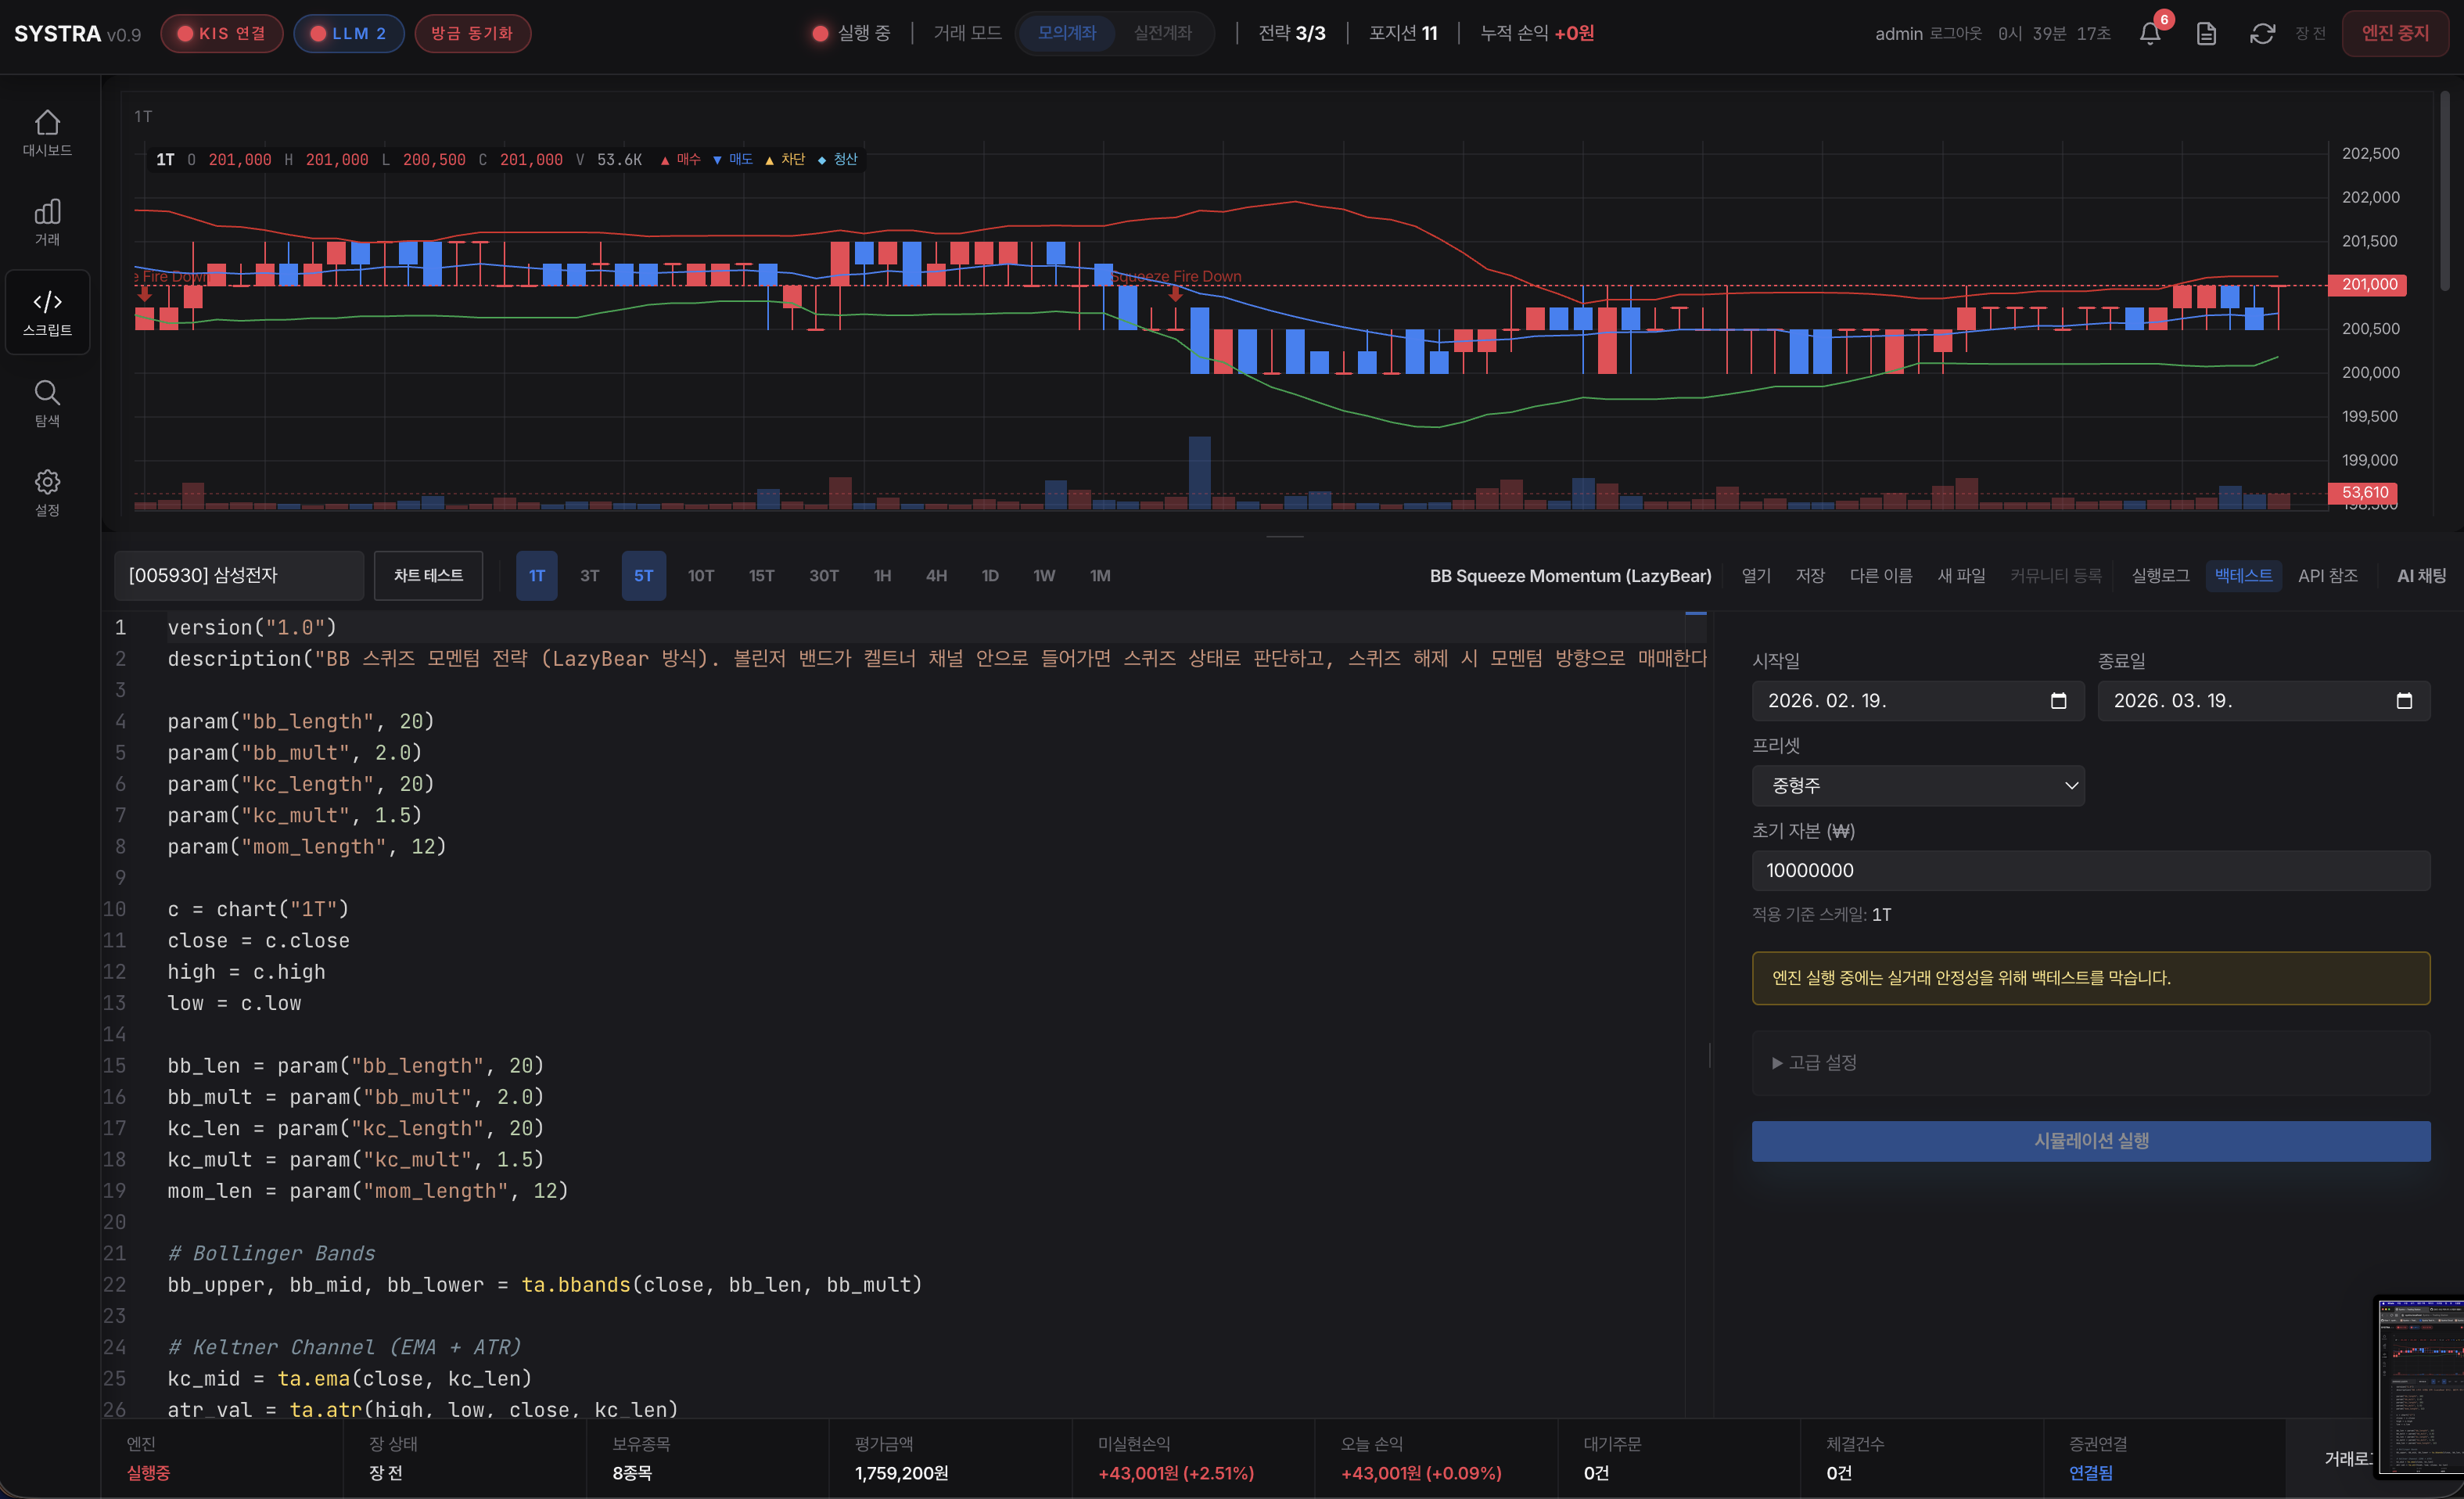Open the 대시보드 sidebar icon

point(47,132)
